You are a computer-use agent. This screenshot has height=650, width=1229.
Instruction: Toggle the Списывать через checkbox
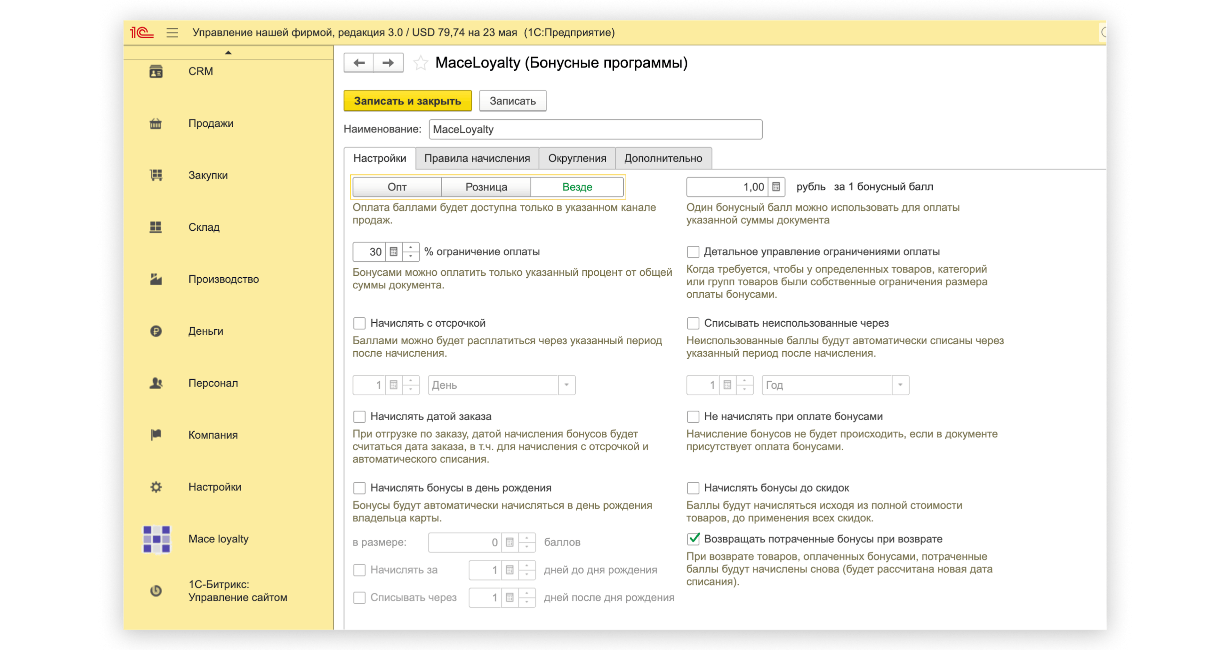[x=359, y=598]
